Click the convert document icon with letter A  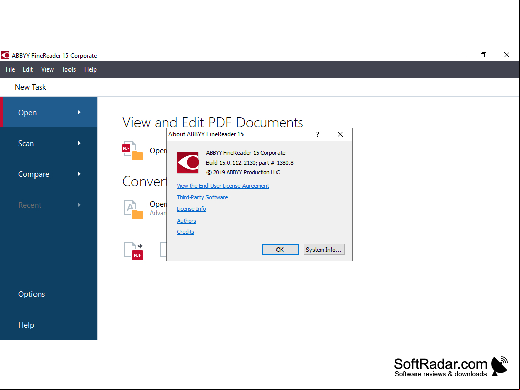[133, 209]
